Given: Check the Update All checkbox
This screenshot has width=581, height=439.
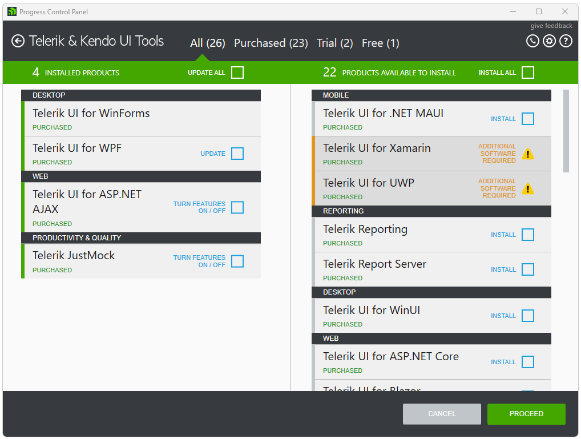Looking at the screenshot, I should (237, 73).
